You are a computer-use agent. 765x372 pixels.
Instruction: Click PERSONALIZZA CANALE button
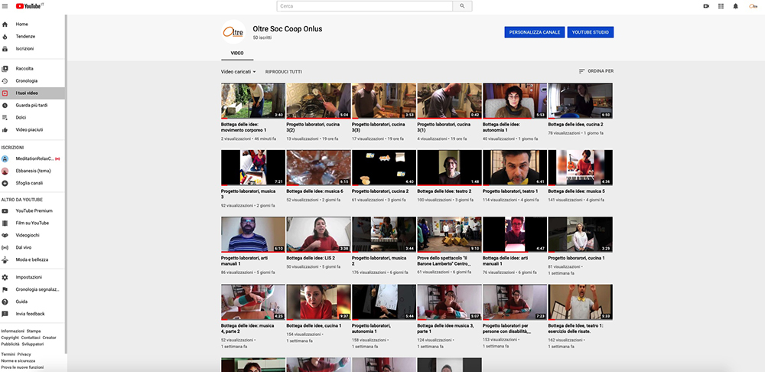(535, 32)
